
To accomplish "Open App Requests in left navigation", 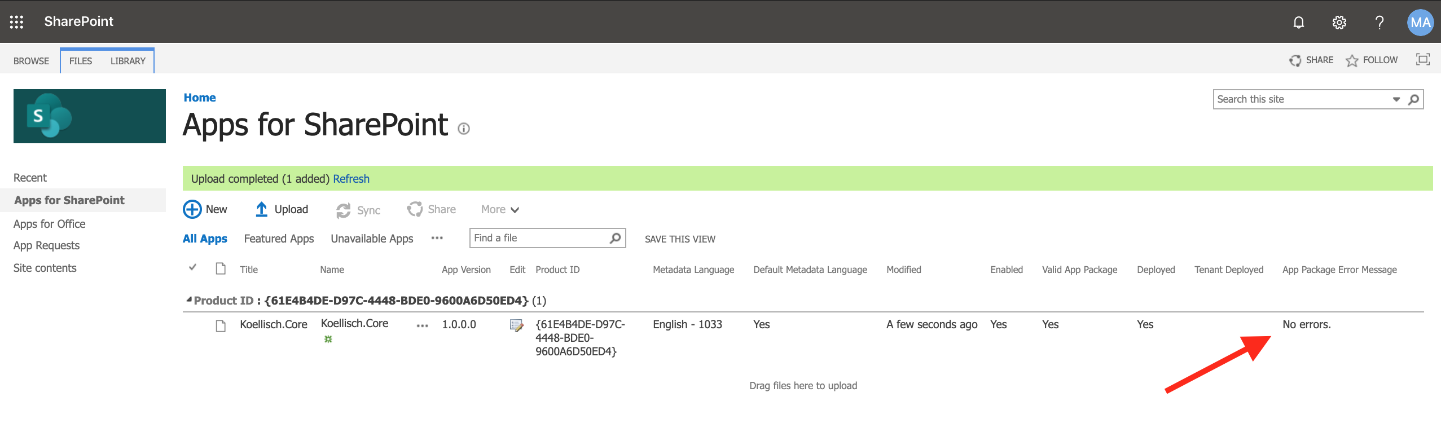I will tap(46, 245).
